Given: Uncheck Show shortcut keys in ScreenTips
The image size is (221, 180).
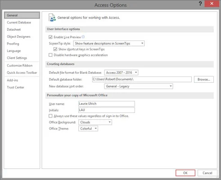Looking at the screenshot, I should coord(55,49).
